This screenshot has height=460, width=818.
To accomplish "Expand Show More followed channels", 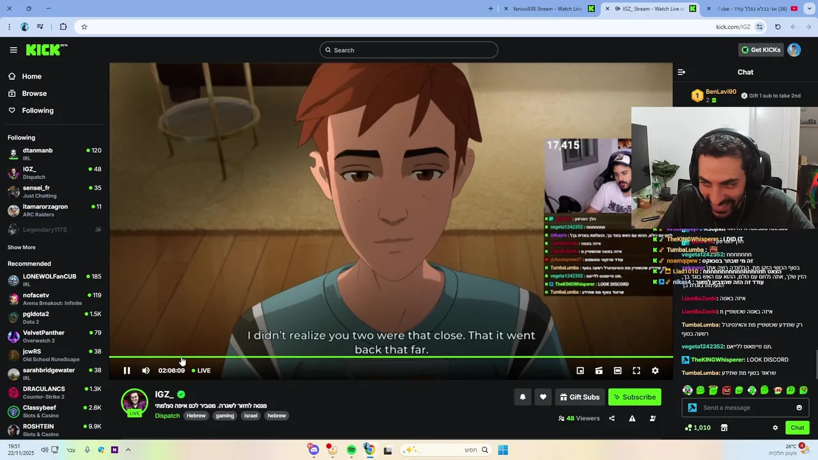I will coord(22,247).
